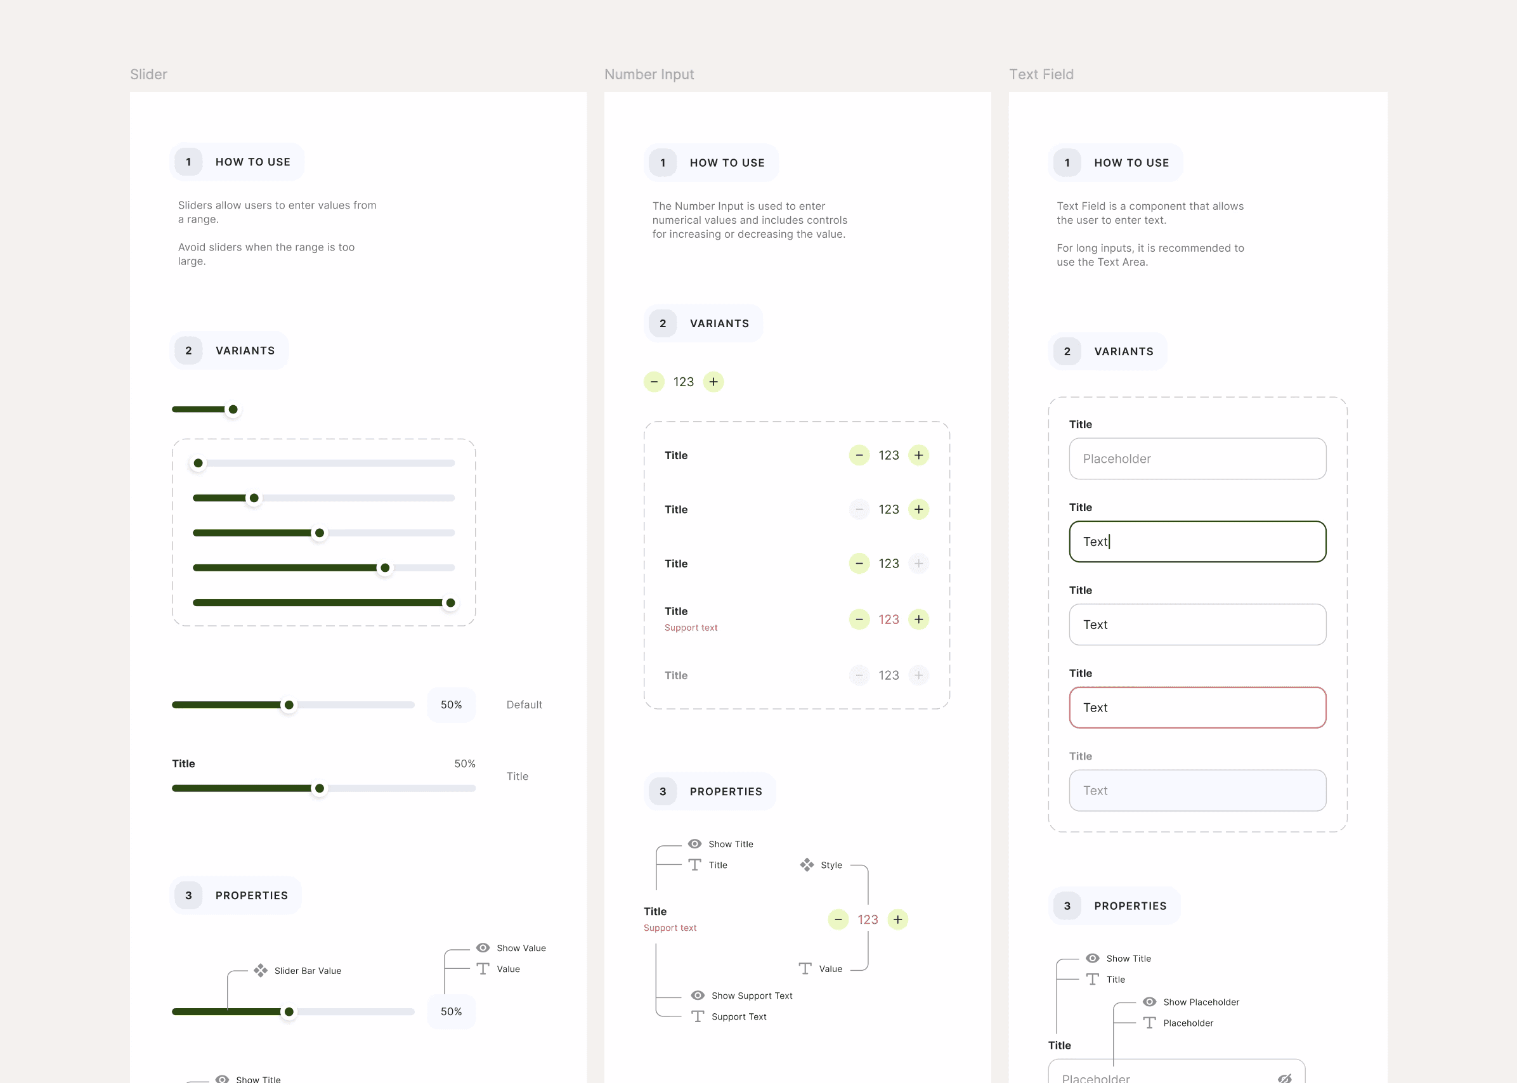Click the Style variant diamond icon

pyautogui.click(x=807, y=865)
